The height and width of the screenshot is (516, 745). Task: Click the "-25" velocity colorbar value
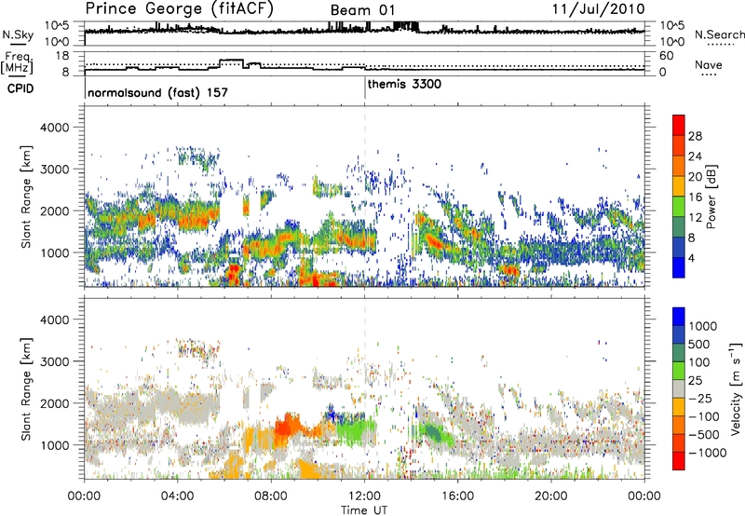(x=702, y=399)
